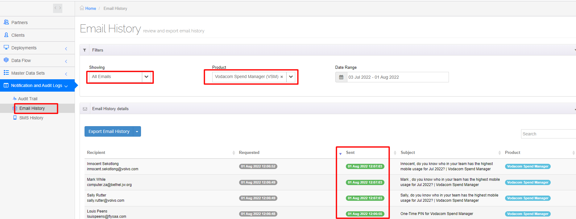Open Export Email History dropdown caret
Screen dimensions: 576x219
pos(137,131)
